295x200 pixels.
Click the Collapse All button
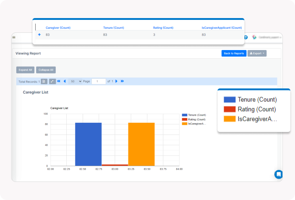46,70
